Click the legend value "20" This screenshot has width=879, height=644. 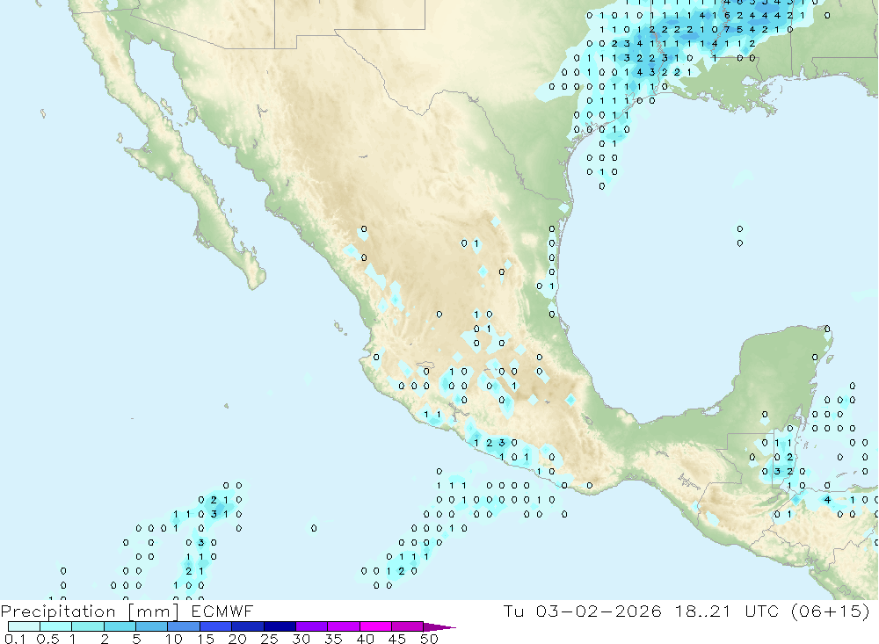tap(237, 639)
